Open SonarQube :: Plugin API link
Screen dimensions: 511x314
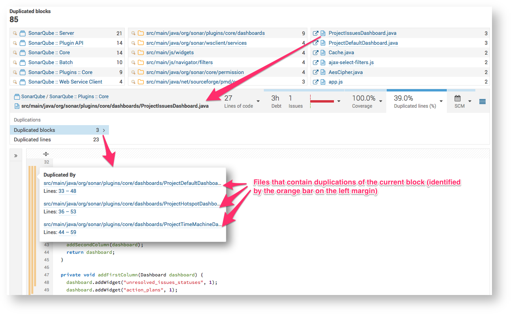56,43
